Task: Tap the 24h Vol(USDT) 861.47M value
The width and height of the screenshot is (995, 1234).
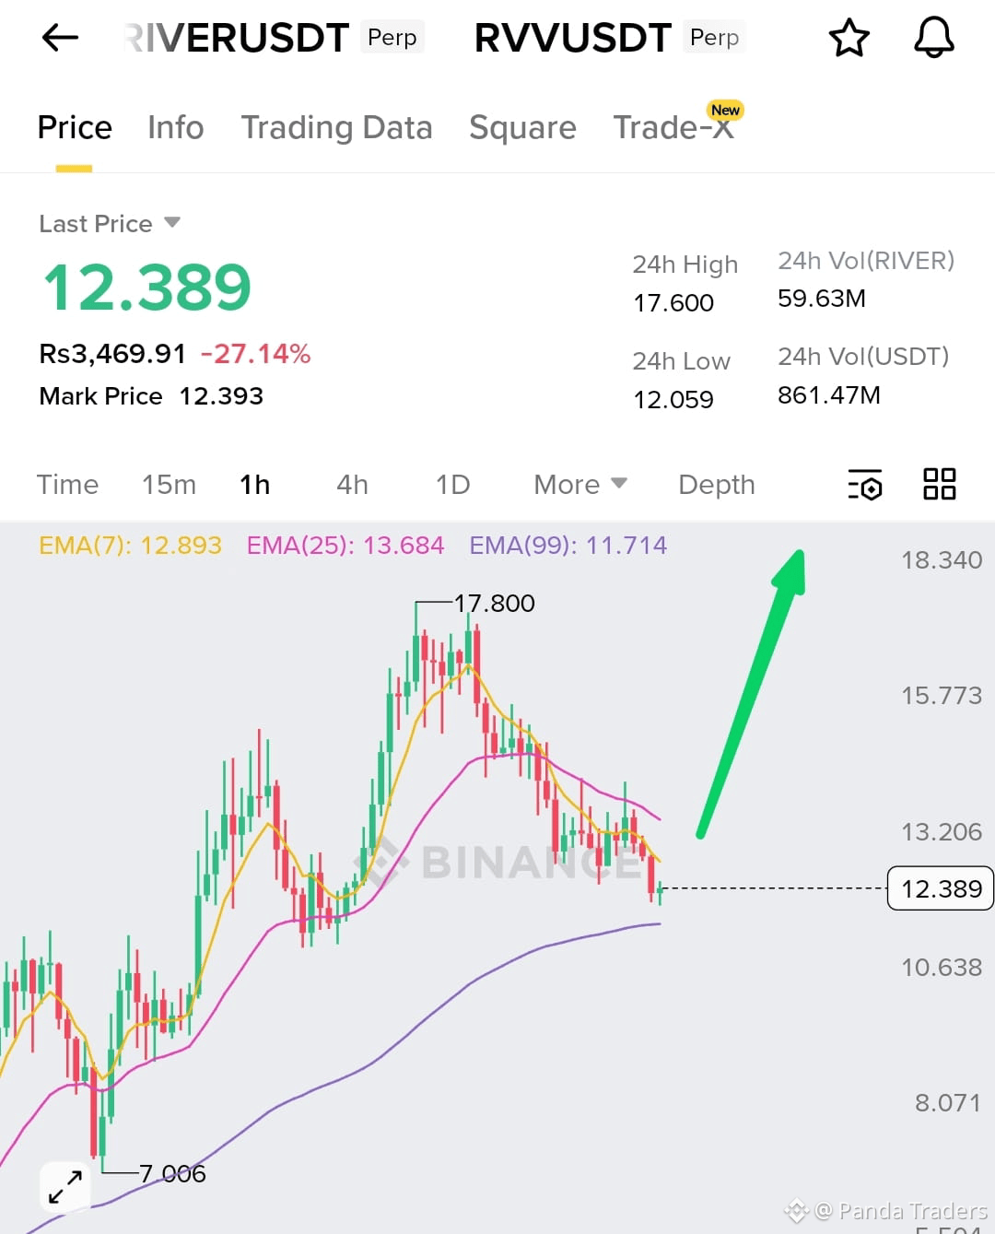Action: (829, 394)
